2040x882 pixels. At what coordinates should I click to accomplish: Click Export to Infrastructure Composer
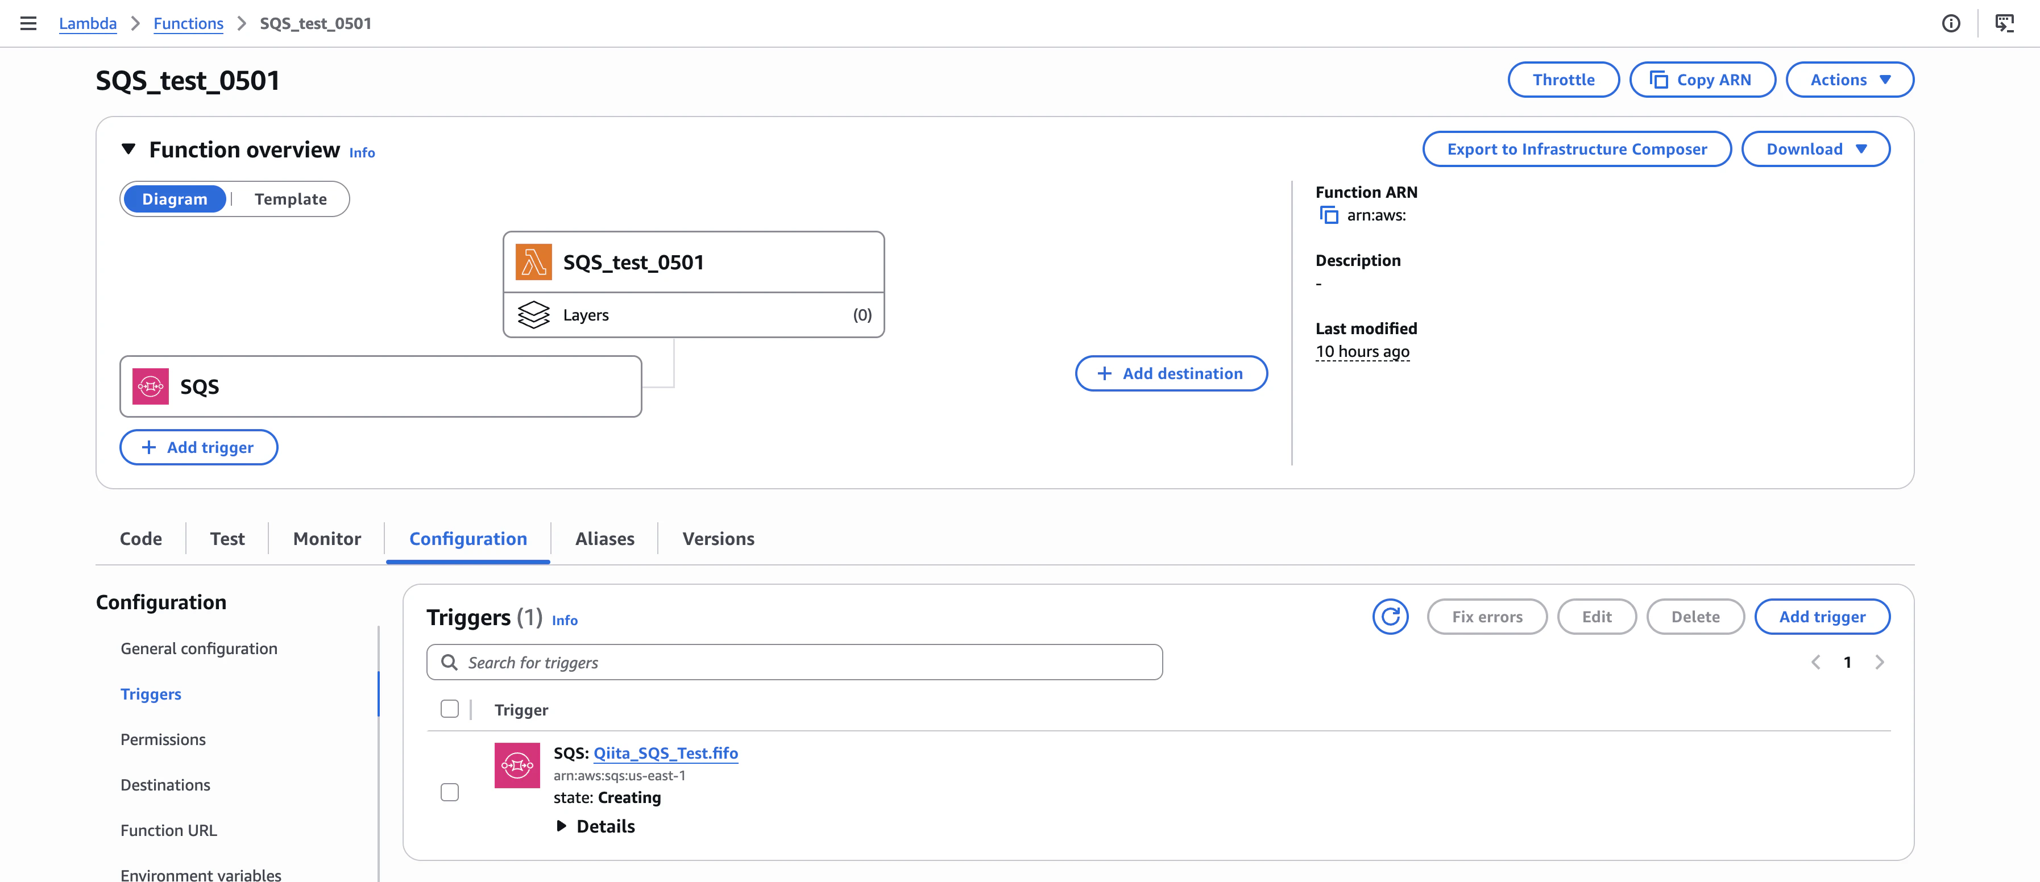point(1577,149)
